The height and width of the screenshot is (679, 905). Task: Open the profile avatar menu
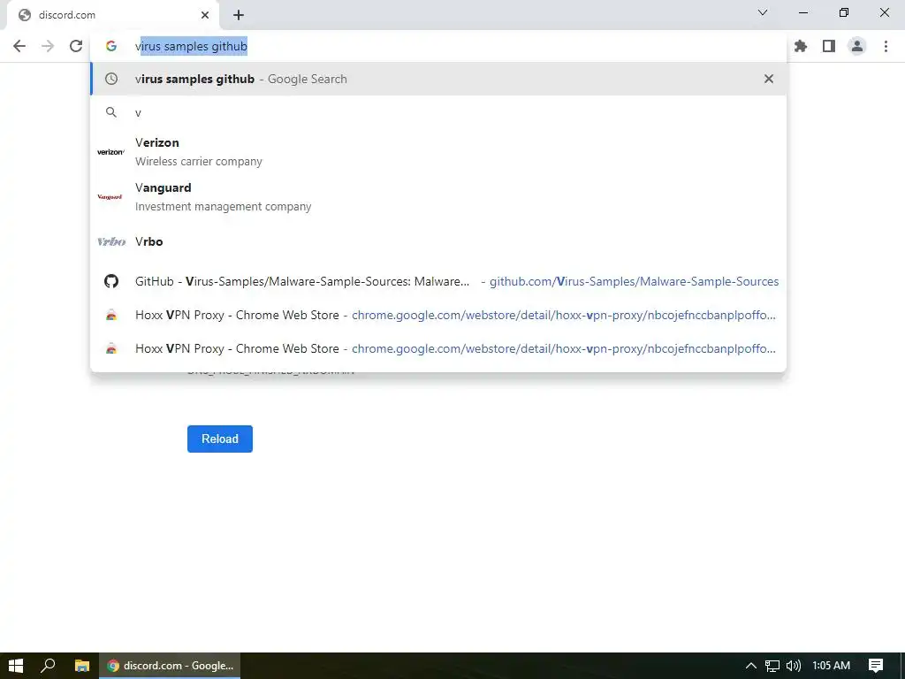[857, 46]
